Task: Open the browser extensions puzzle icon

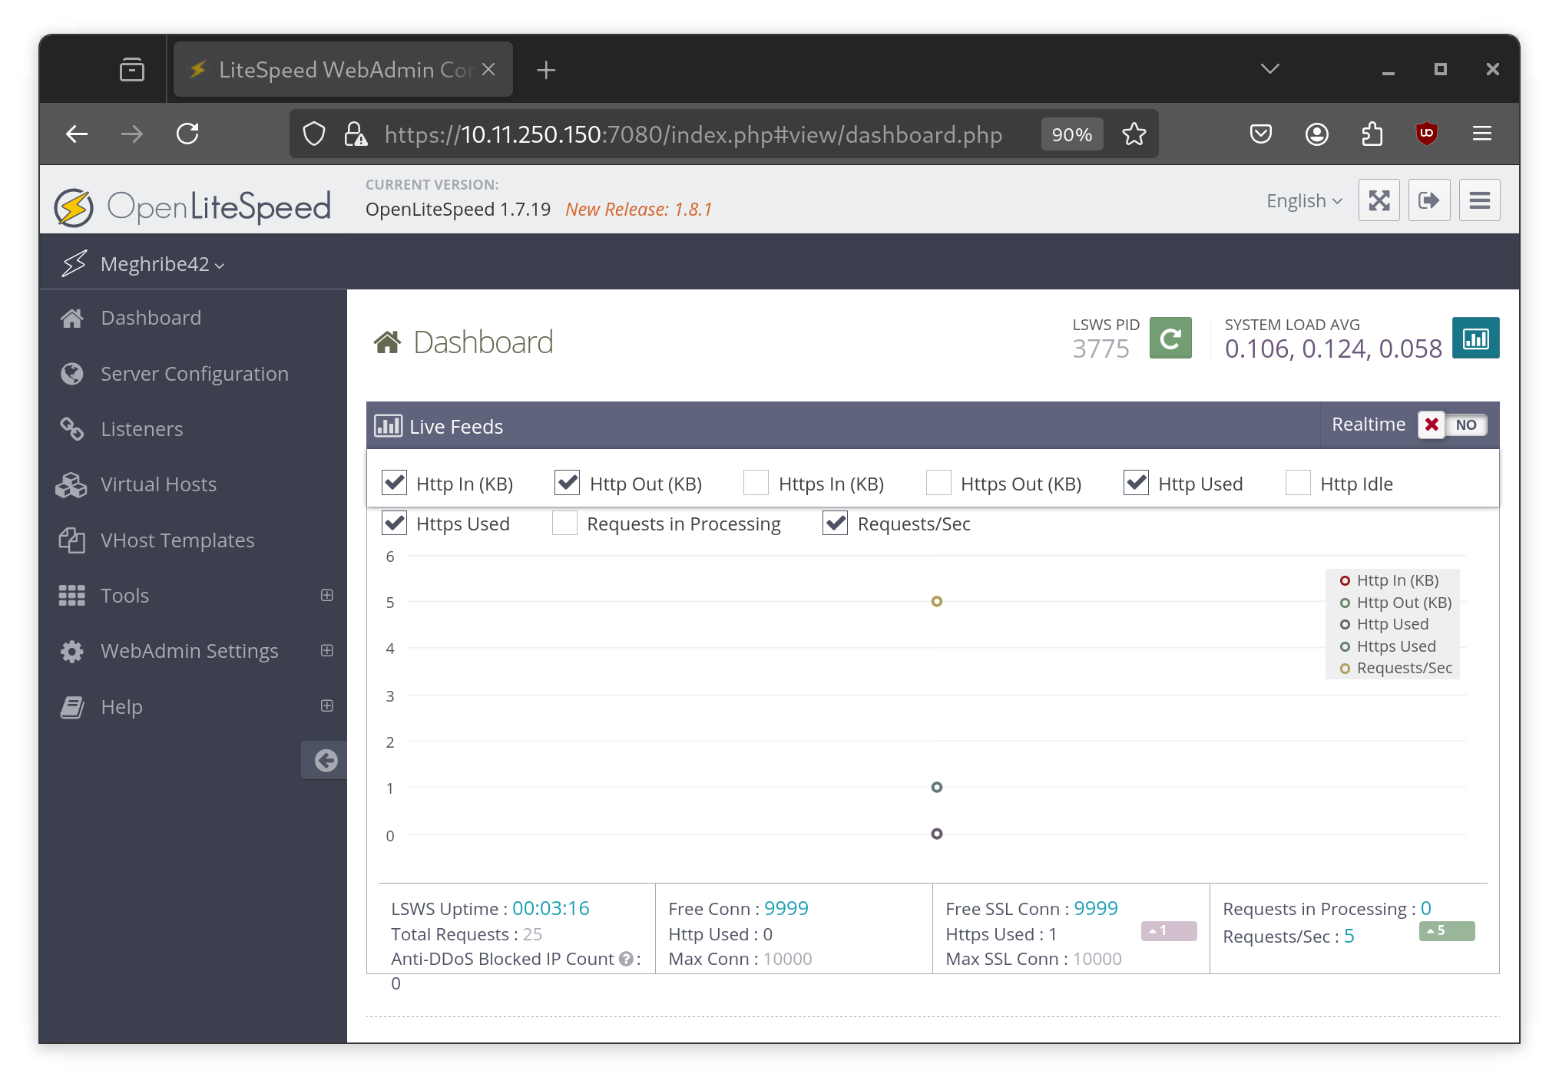Action: [x=1372, y=134]
